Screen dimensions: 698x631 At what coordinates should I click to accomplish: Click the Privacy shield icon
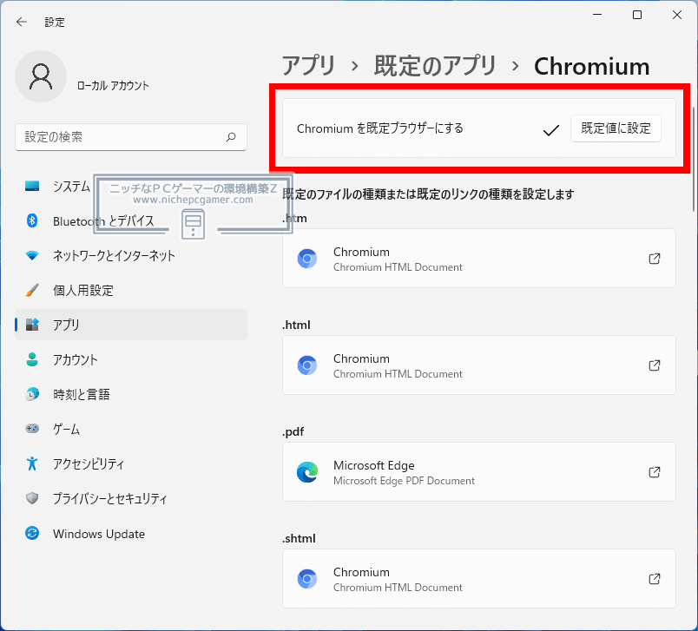pyautogui.click(x=32, y=498)
